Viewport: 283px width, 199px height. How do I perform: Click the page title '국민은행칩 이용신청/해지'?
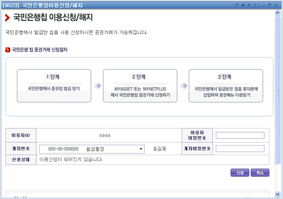pos(53,17)
